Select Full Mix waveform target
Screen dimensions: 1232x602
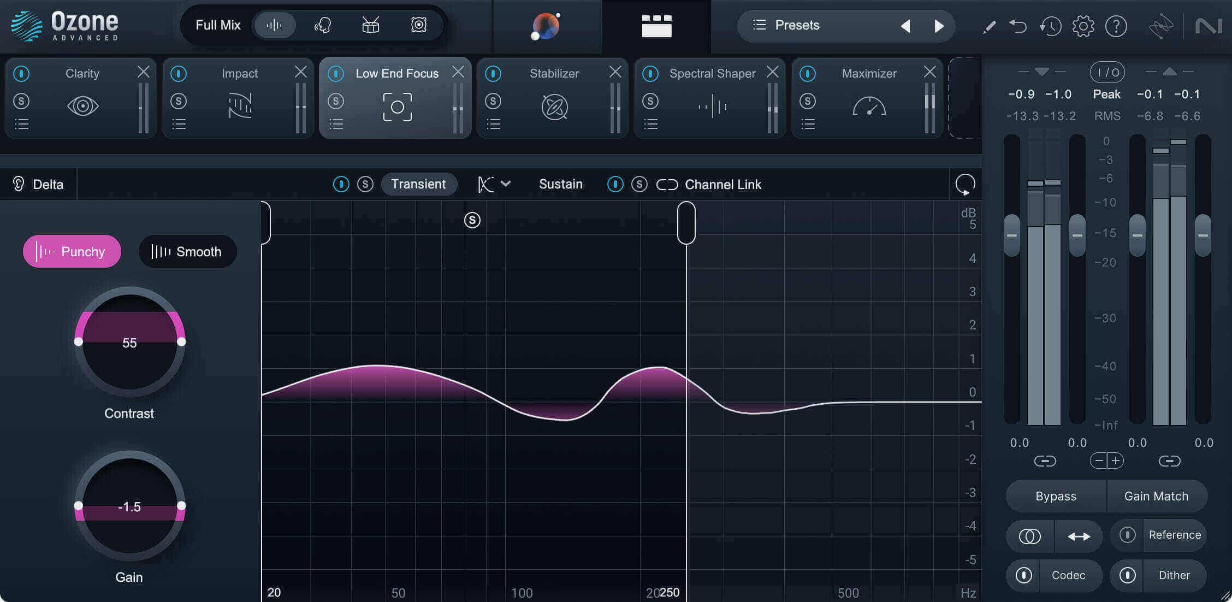(x=275, y=25)
